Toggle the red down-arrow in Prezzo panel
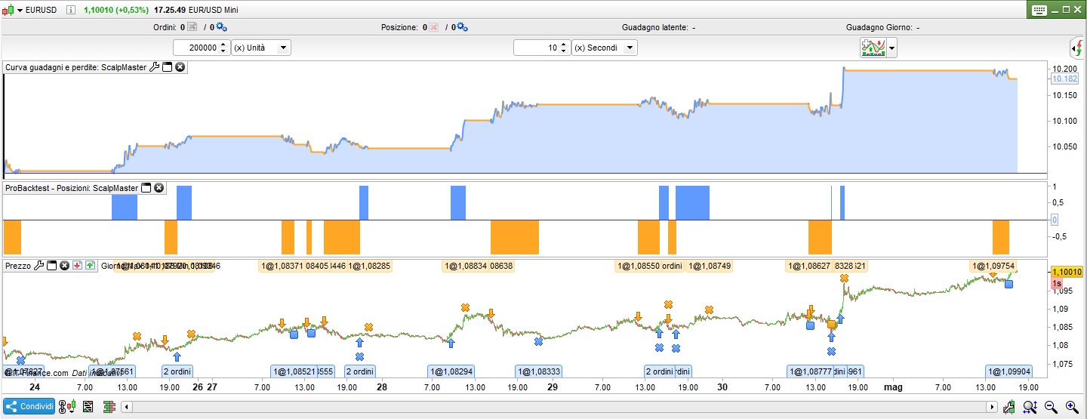 77,266
